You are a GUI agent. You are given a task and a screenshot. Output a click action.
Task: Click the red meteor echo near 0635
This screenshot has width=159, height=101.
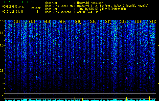[75, 78]
